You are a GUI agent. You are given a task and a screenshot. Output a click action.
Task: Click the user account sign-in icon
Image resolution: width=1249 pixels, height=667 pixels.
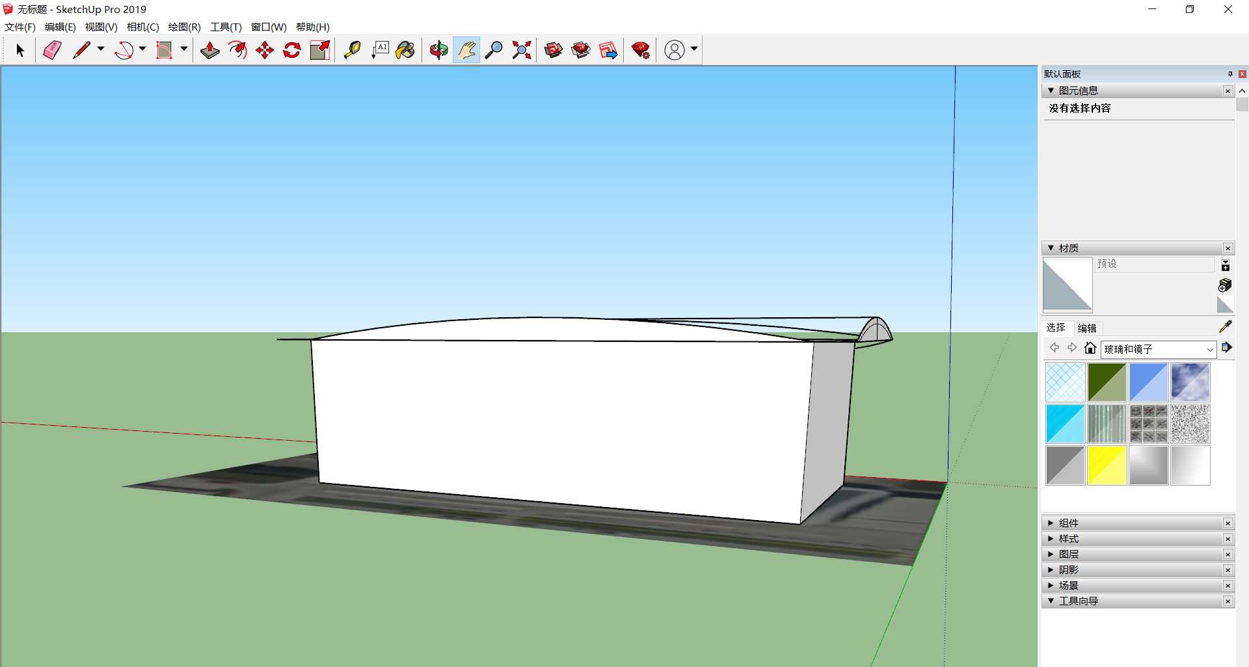pos(675,50)
